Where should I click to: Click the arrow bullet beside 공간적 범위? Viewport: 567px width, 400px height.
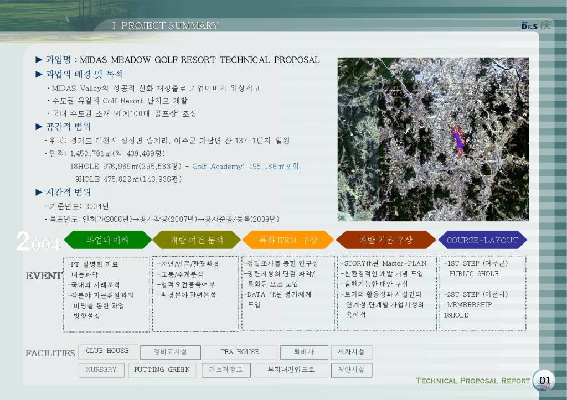tap(39, 127)
